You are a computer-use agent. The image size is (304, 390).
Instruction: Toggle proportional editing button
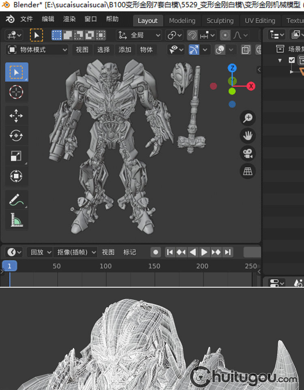tap(225, 35)
